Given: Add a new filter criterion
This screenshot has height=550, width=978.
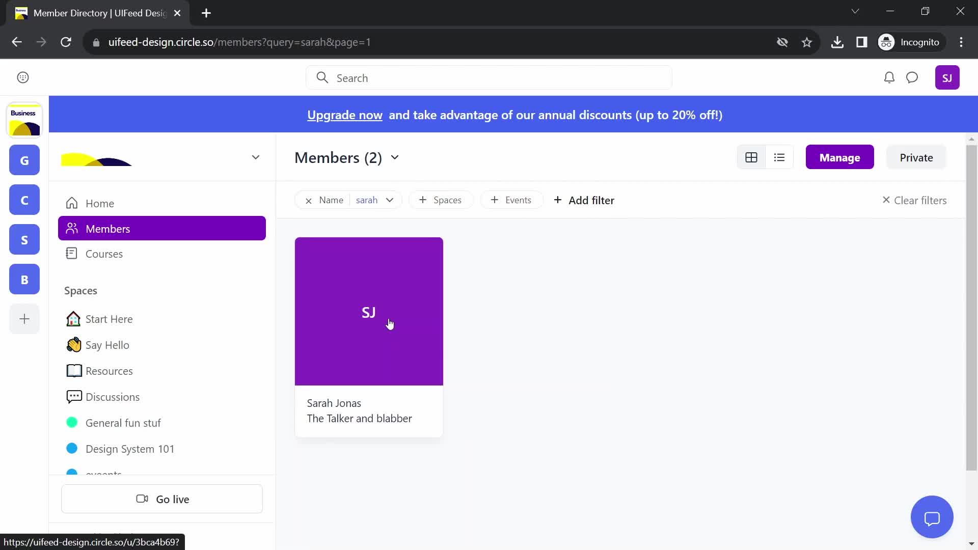Looking at the screenshot, I should click(584, 200).
